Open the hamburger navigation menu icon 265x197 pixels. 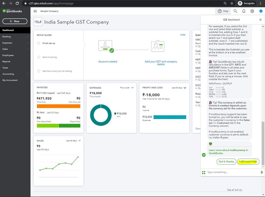[35, 11]
